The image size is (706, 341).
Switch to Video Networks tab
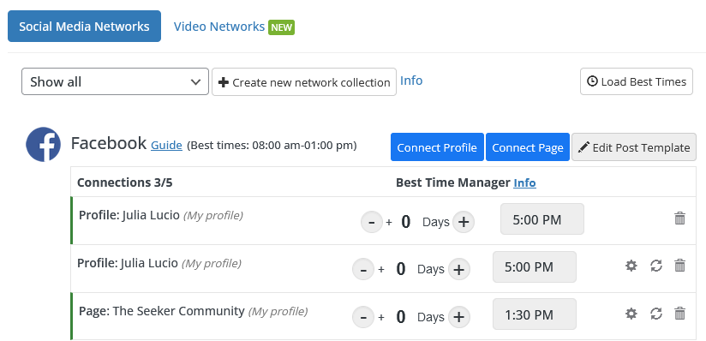pos(219,27)
